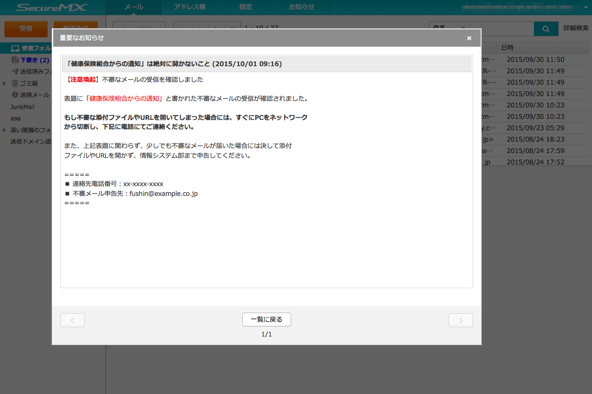Expand the 深い階層 folder tree arrow
Screen dimensions: 592x394
click(5, 130)
